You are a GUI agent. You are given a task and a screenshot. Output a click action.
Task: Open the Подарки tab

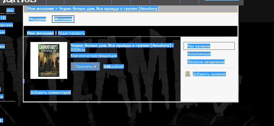coord(38,19)
